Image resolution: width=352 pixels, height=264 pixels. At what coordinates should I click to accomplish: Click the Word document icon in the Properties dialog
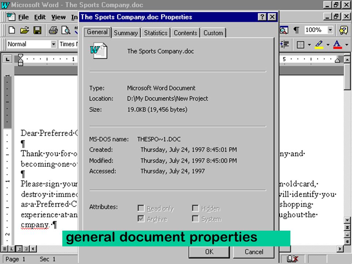(99, 51)
